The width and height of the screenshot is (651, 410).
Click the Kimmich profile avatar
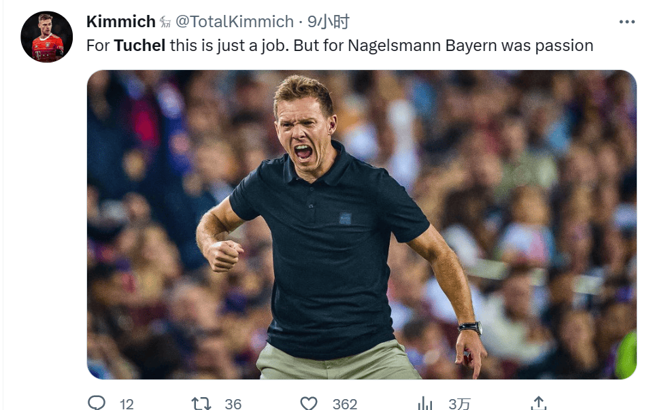coord(47,37)
